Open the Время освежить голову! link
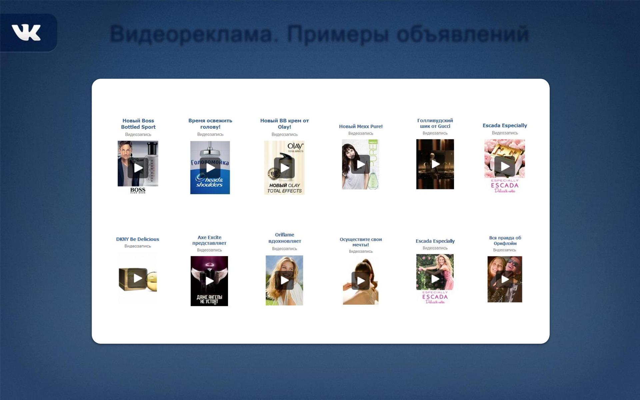The image size is (640, 400). coord(210,124)
